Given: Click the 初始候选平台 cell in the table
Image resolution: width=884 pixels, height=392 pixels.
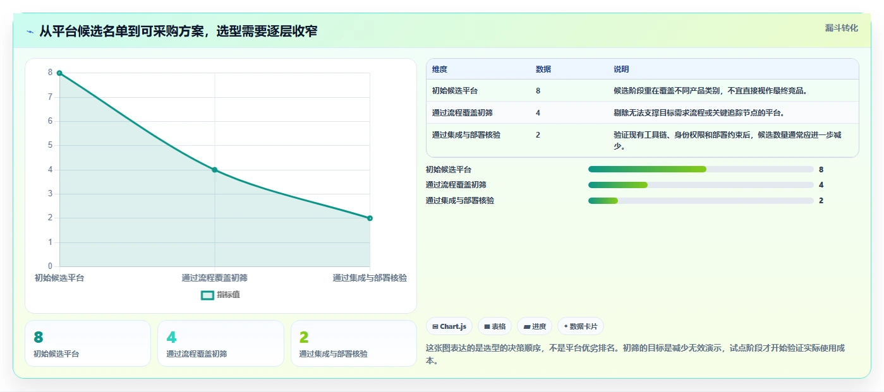Looking at the screenshot, I should (x=455, y=91).
